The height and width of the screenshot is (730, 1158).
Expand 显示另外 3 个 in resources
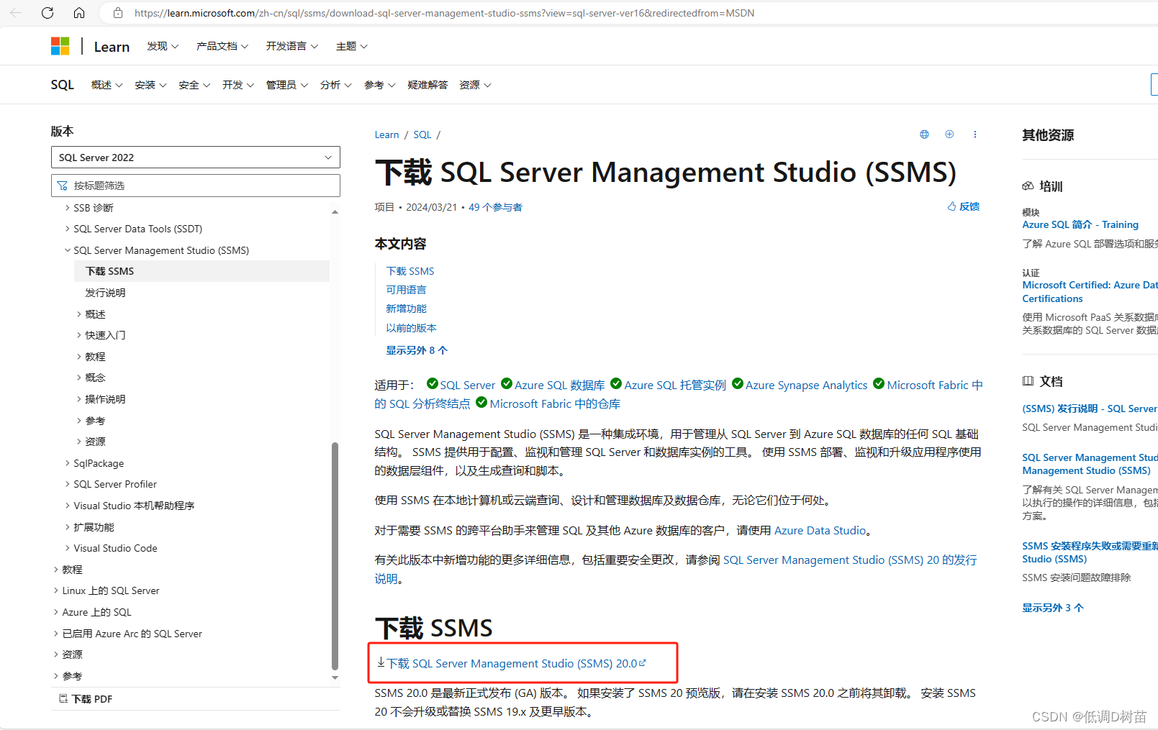[1053, 608]
